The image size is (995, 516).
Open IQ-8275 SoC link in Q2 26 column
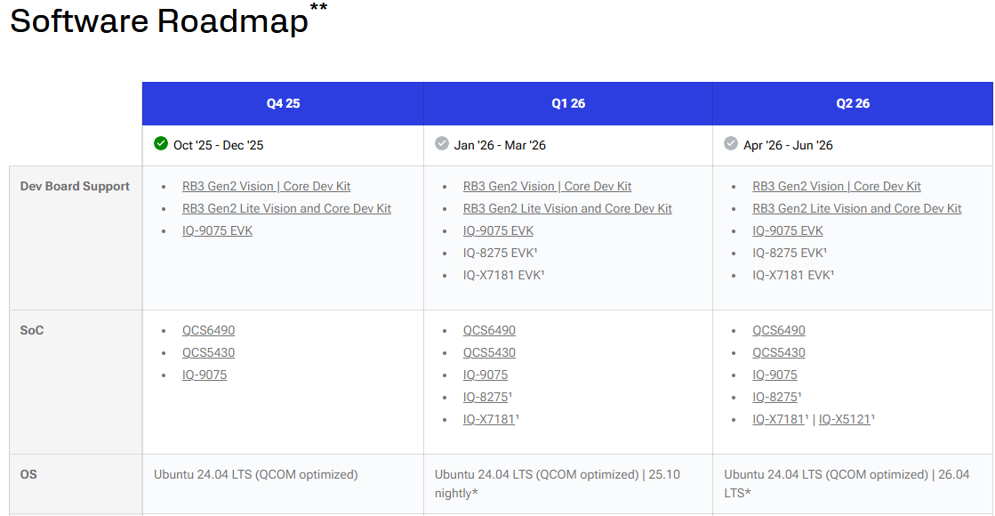pos(776,397)
